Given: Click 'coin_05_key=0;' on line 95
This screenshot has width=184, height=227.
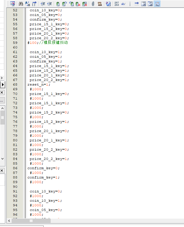Looking at the screenshot, I should (46, 210).
